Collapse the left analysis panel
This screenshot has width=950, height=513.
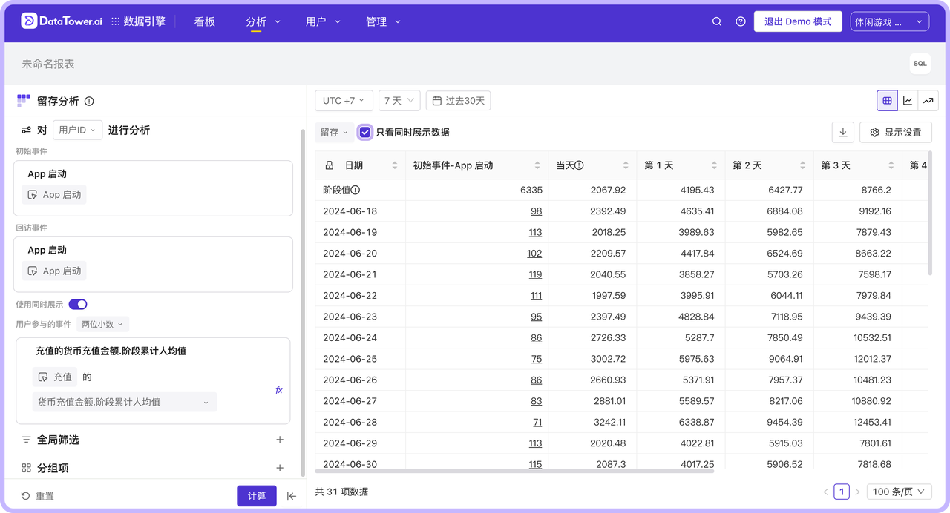(x=291, y=496)
